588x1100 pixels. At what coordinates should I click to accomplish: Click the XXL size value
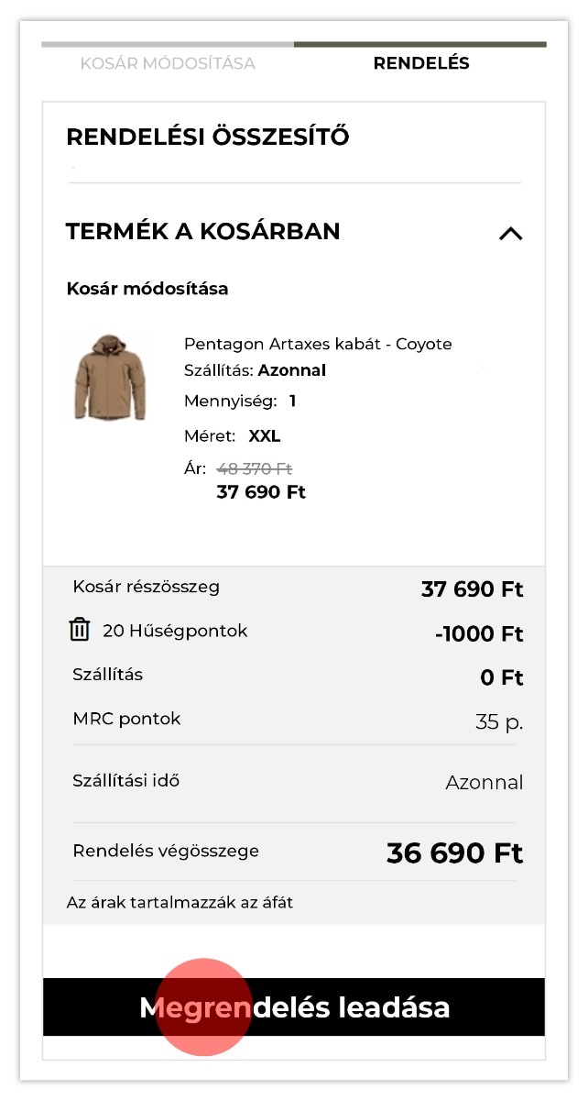click(x=264, y=436)
